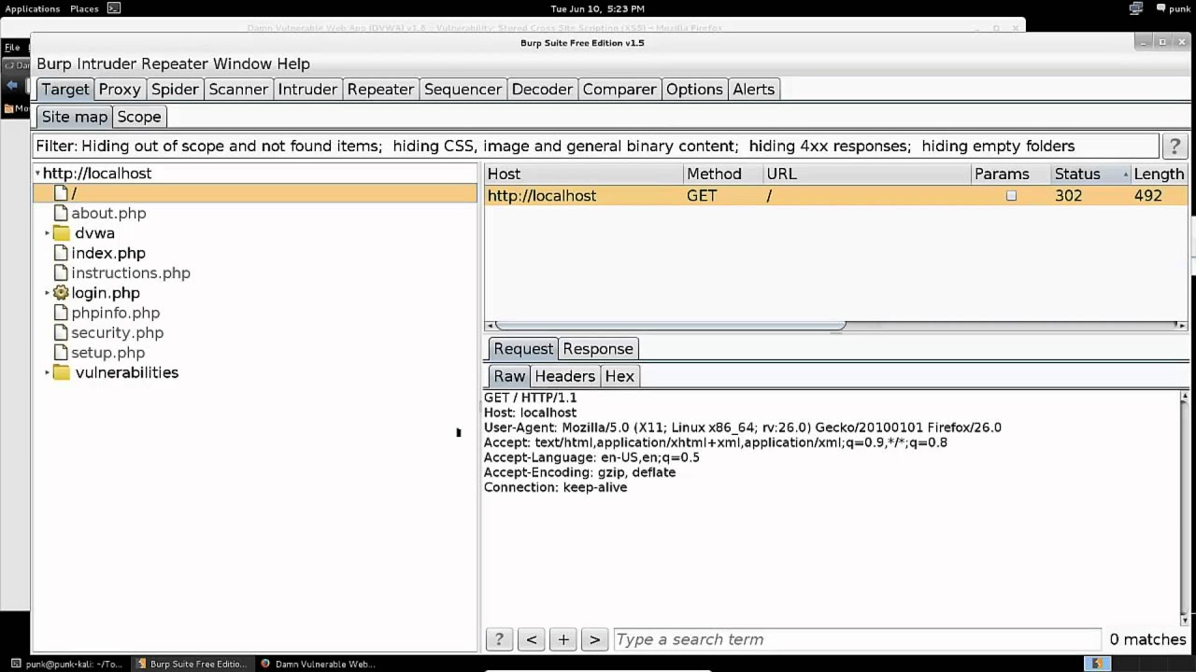This screenshot has width=1196, height=672.
Task: Open the Help menu
Action: pyautogui.click(x=292, y=63)
